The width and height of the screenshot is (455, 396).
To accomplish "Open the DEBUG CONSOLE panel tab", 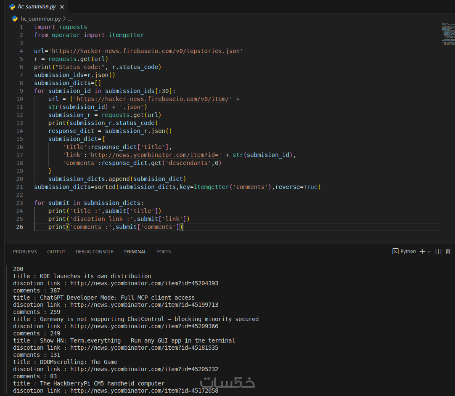I will (x=95, y=252).
